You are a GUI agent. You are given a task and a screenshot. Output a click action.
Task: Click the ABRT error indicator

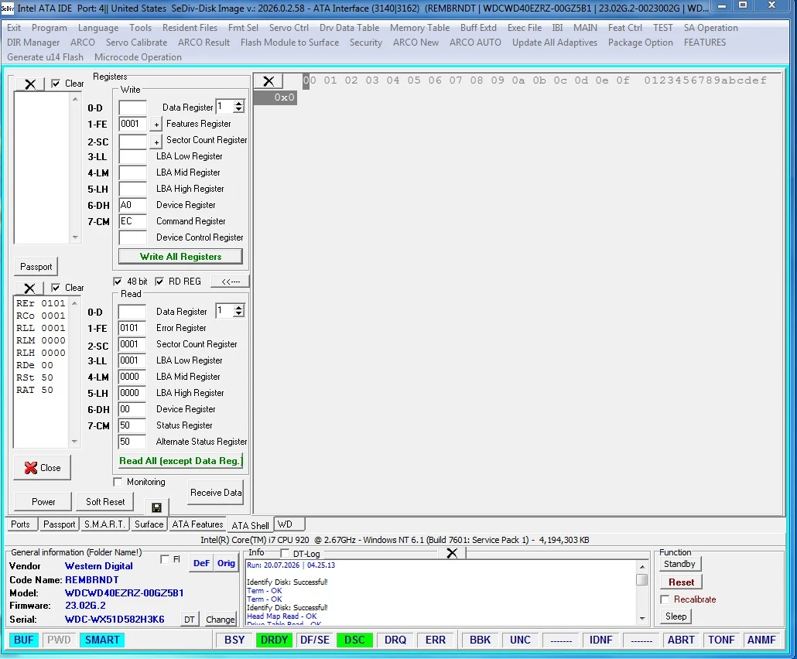(x=681, y=640)
